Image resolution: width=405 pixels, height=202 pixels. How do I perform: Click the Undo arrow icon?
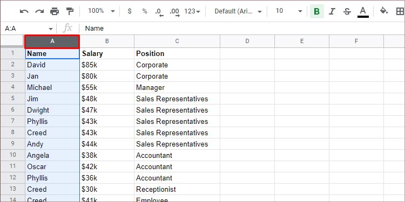(24, 11)
